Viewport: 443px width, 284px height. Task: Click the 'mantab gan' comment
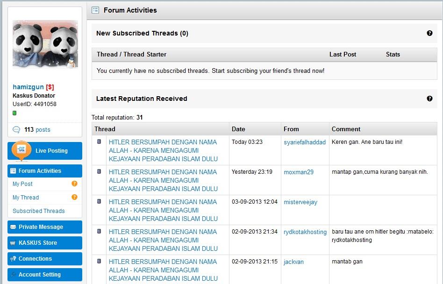pos(347,262)
